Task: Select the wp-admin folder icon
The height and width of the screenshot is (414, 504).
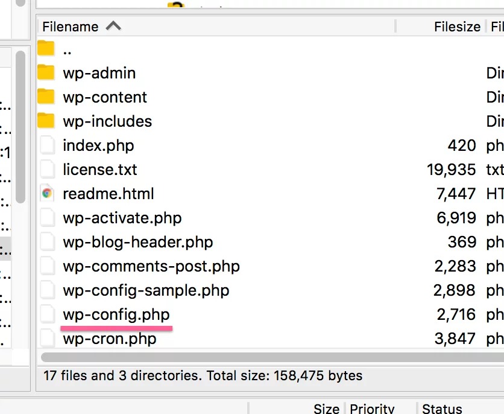Action: [x=46, y=72]
